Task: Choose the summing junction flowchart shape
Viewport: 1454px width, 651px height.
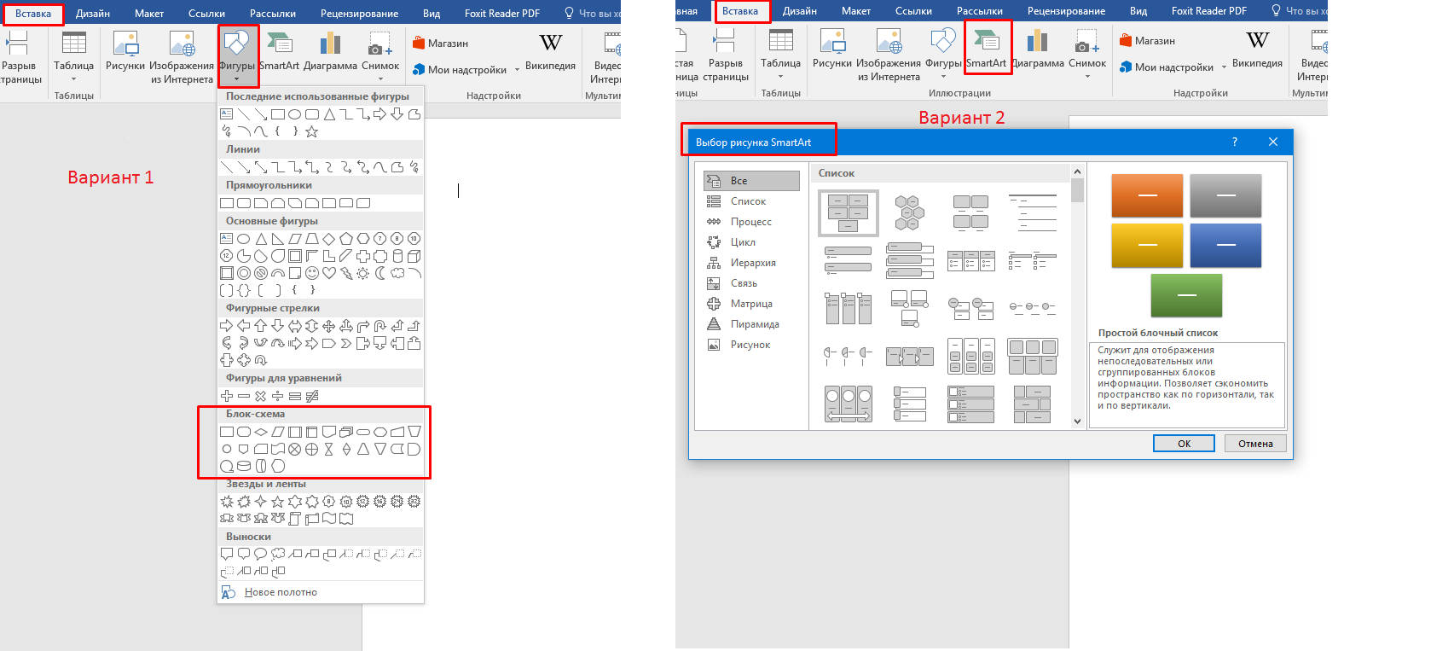Action: [294, 449]
